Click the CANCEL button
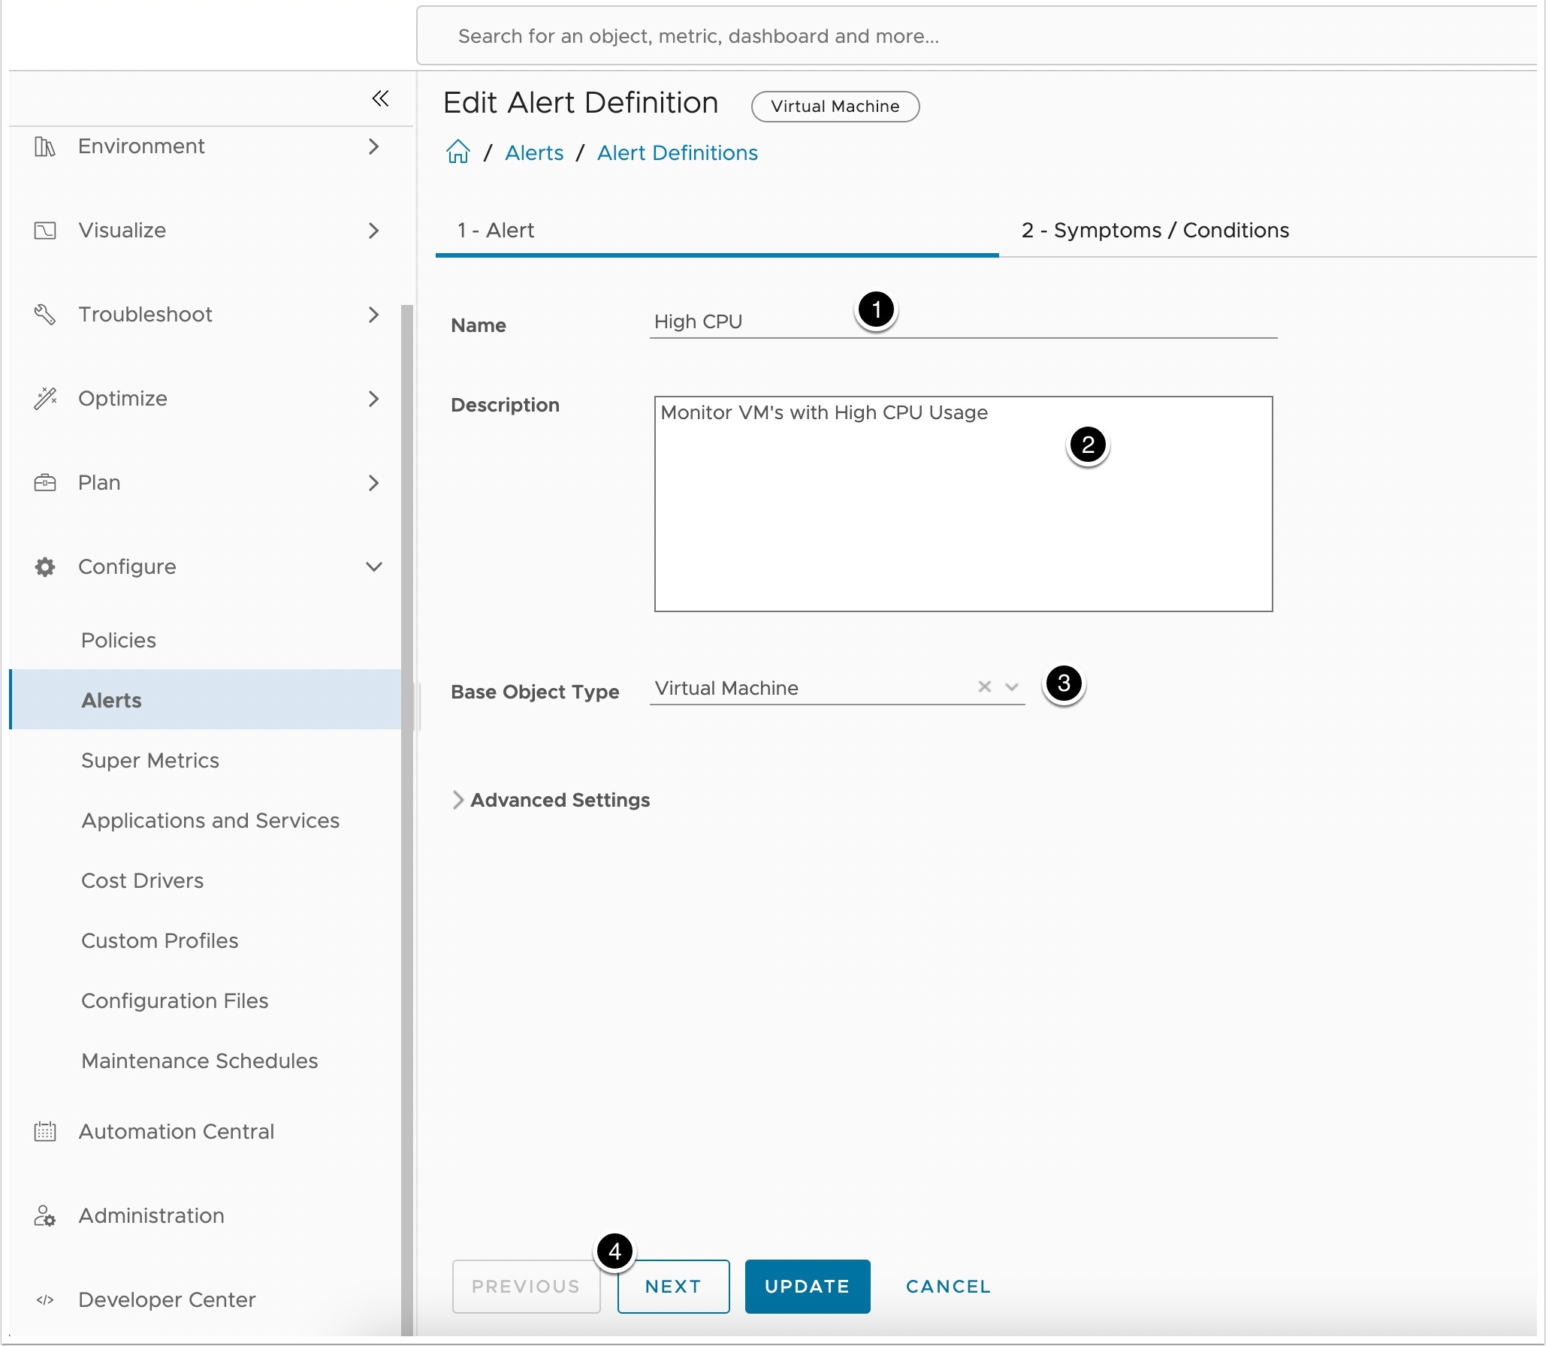The width and height of the screenshot is (1546, 1346). (948, 1287)
